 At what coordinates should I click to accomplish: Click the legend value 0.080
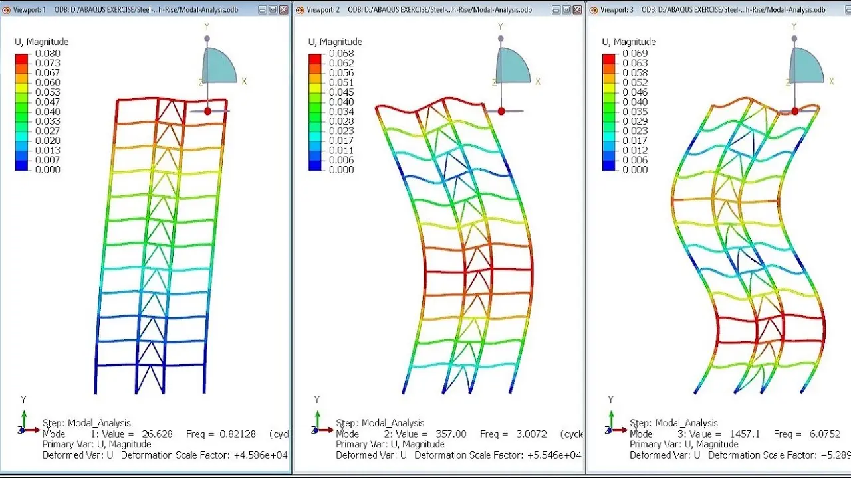tap(47, 54)
